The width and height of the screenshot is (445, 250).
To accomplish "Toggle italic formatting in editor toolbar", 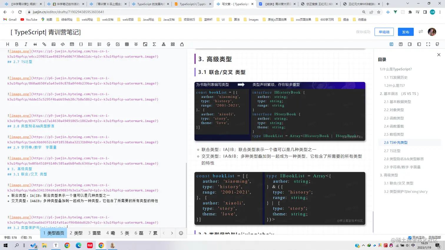I will [x=26, y=44].
